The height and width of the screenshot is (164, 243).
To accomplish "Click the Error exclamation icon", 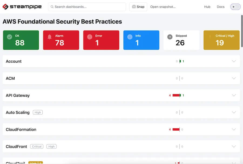I will (90, 37).
